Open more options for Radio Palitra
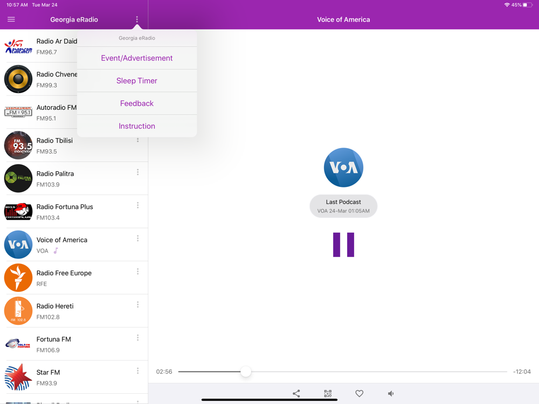The height and width of the screenshot is (404, 539). tap(138, 172)
